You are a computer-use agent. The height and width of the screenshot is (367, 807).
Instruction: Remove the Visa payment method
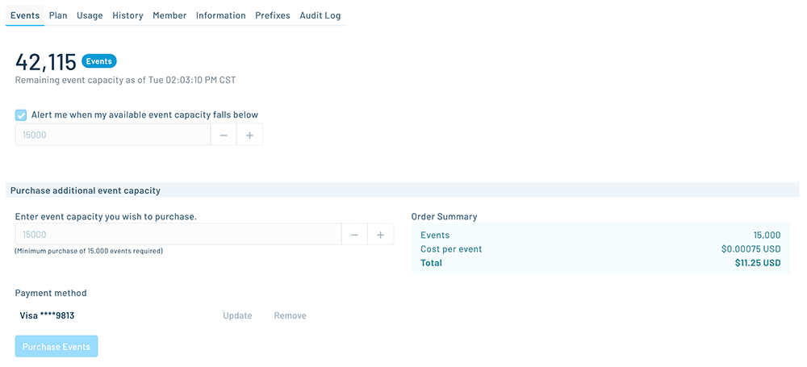(x=290, y=315)
